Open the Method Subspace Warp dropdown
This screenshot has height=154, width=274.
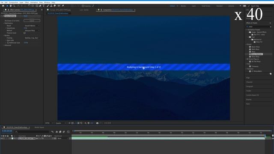[32, 30]
